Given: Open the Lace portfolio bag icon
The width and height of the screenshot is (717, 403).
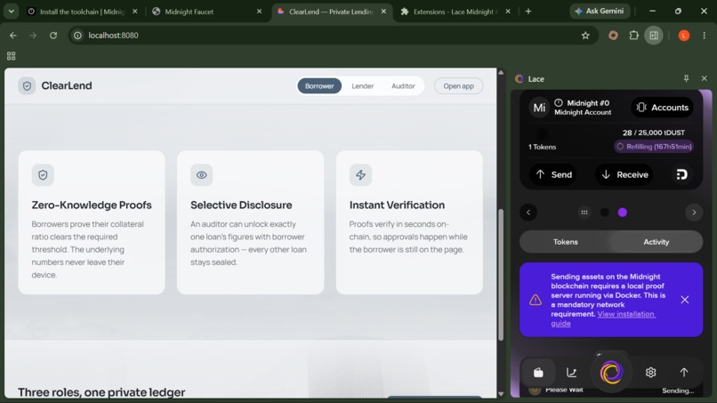Looking at the screenshot, I should point(538,373).
